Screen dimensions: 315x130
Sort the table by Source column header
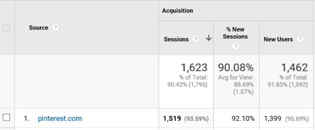39,28
